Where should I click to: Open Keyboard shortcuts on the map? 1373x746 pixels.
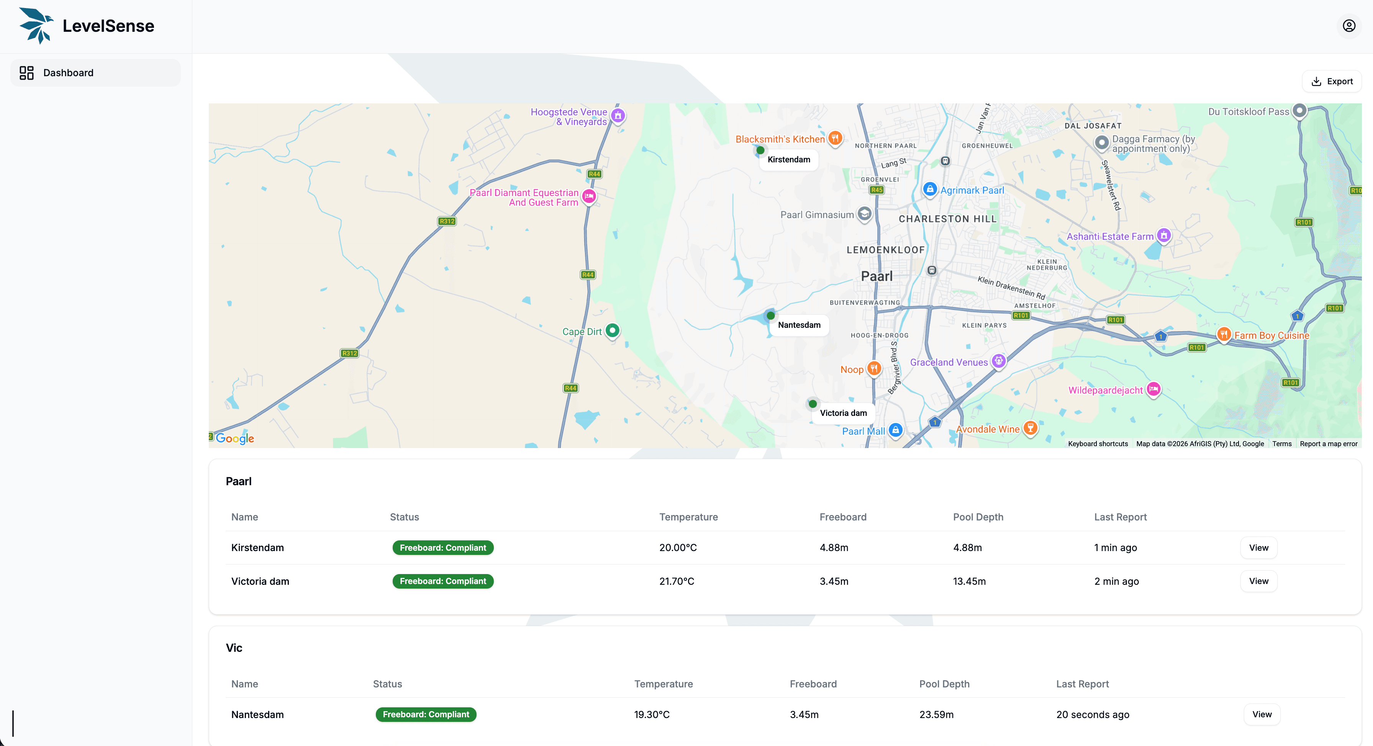point(1098,443)
